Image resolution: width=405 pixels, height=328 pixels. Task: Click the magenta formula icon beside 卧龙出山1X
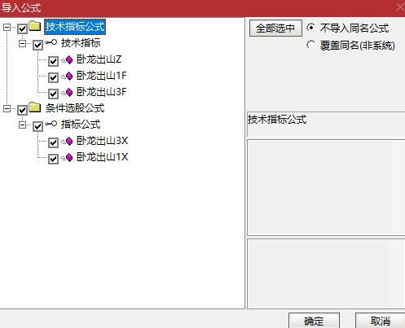pos(69,158)
